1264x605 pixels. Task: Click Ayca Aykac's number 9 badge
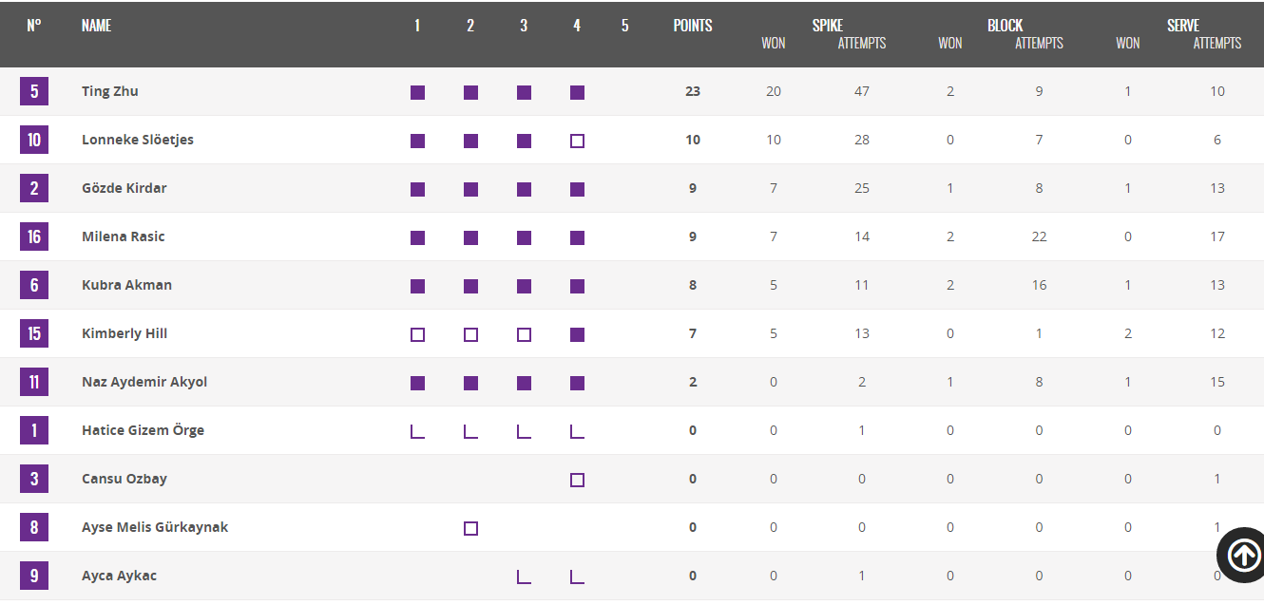(x=34, y=576)
